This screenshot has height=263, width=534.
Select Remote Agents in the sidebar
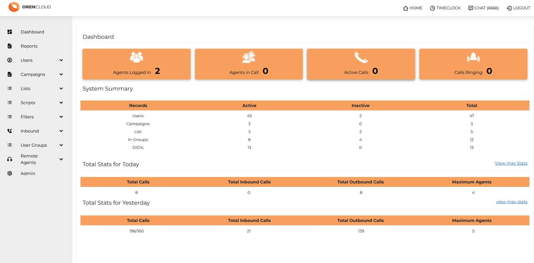point(29,159)
